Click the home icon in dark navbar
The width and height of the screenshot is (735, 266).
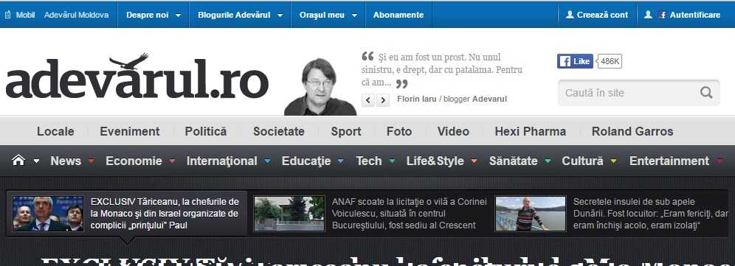point(18,161)
